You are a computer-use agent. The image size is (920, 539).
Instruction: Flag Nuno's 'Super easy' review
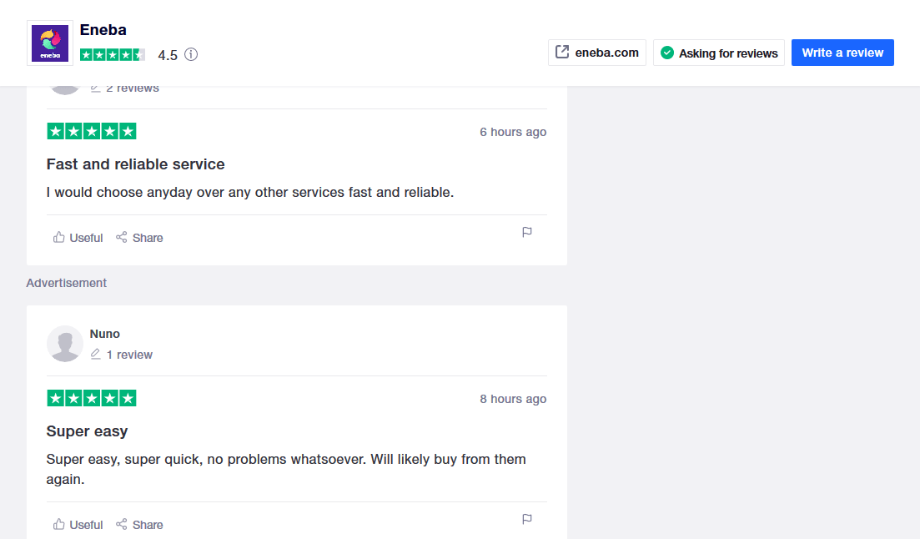tap(527, 519)
